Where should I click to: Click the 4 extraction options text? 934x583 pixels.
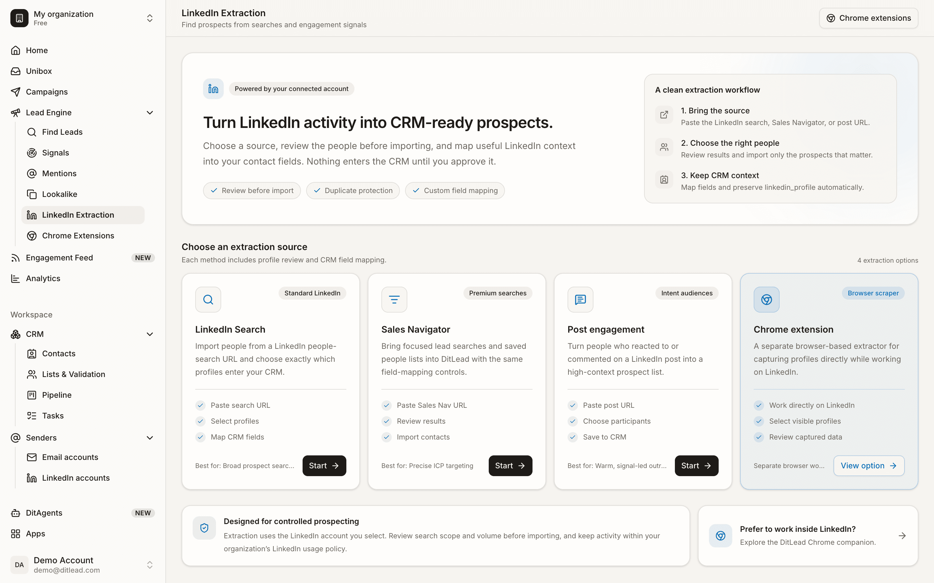pos(888,261)
